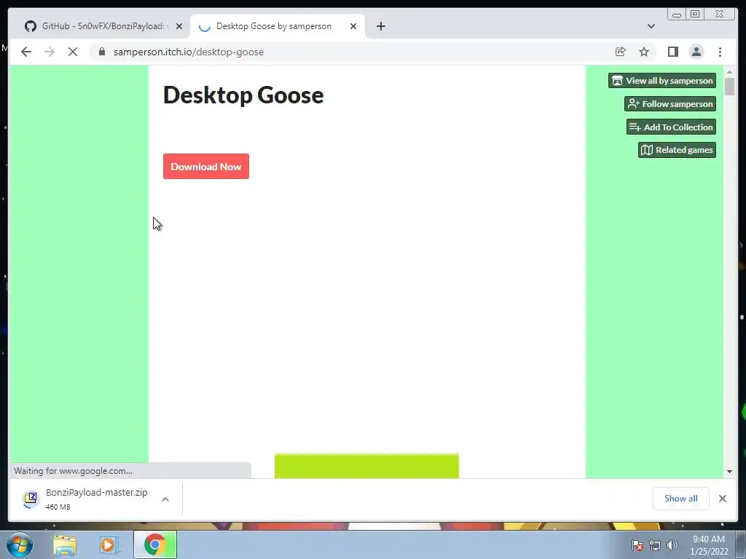Click the page scrollbar down arrow
Screen dimensions: 746x559
[730, 472]
